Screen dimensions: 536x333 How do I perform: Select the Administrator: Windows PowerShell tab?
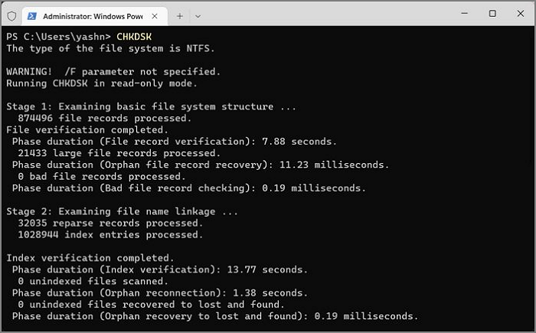[90, 15]
